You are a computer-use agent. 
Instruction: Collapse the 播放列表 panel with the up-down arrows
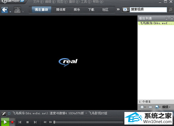pyautogui.click(x=166, y=18)
